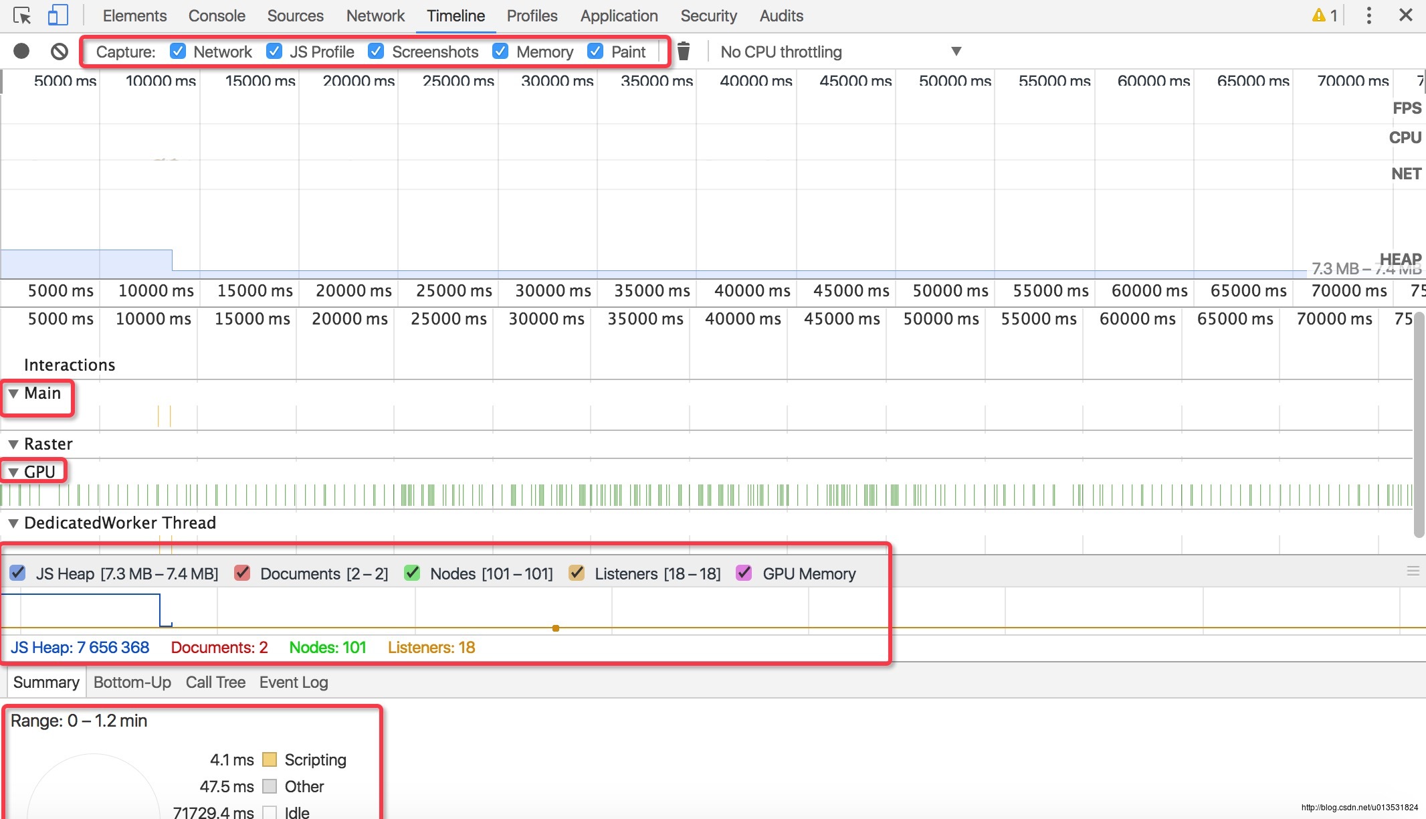Open the Audits tab

pos(781,15)
